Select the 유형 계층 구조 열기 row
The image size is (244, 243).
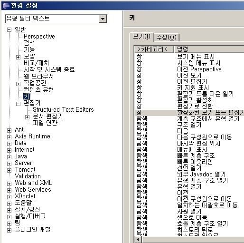[189, 180]
